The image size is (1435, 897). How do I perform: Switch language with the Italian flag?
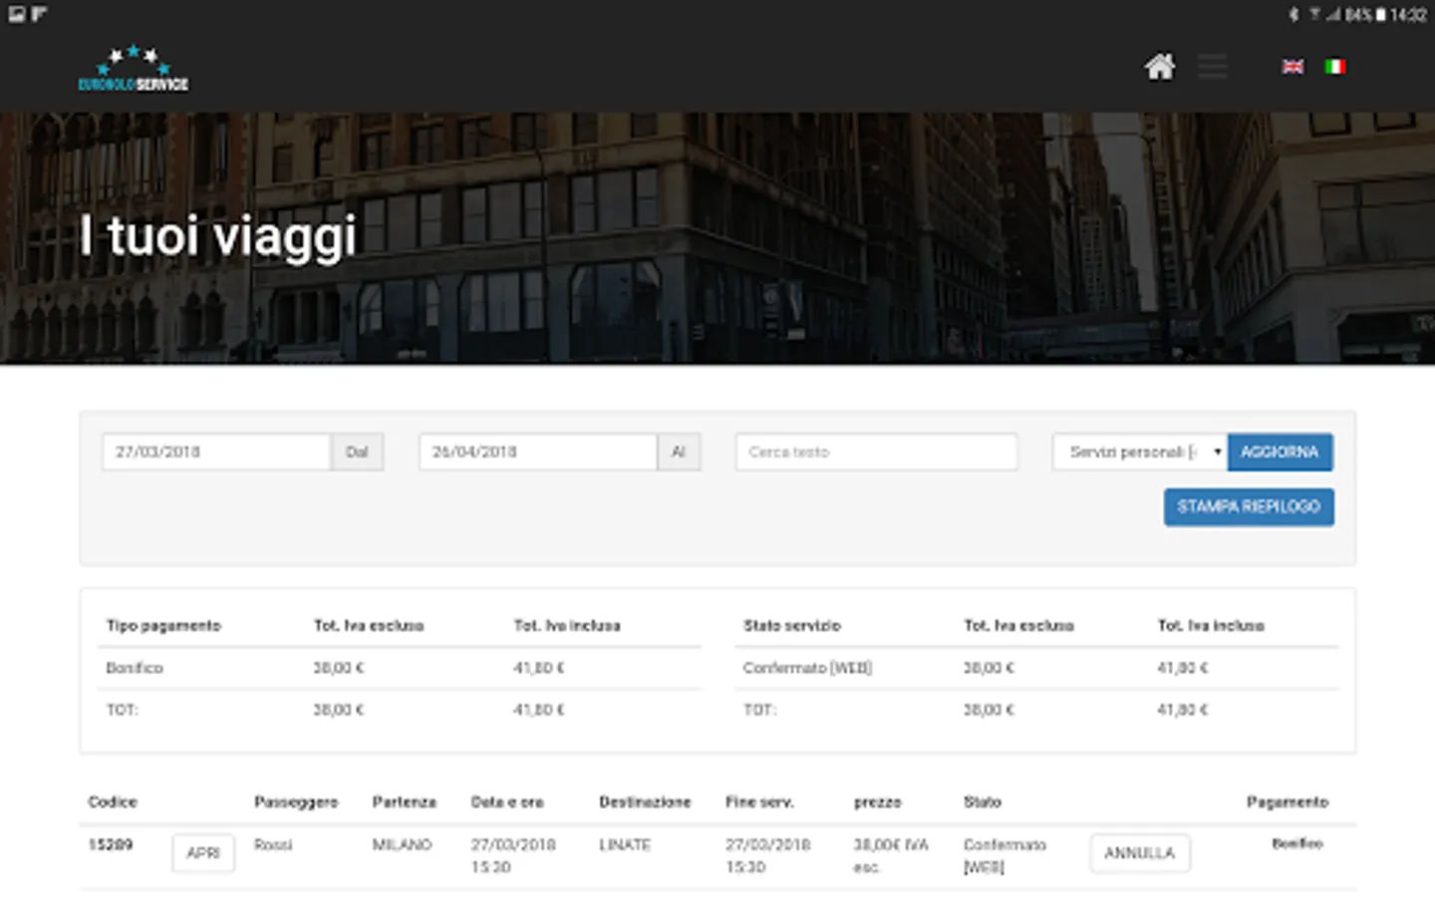click(x=1335, y=67)
